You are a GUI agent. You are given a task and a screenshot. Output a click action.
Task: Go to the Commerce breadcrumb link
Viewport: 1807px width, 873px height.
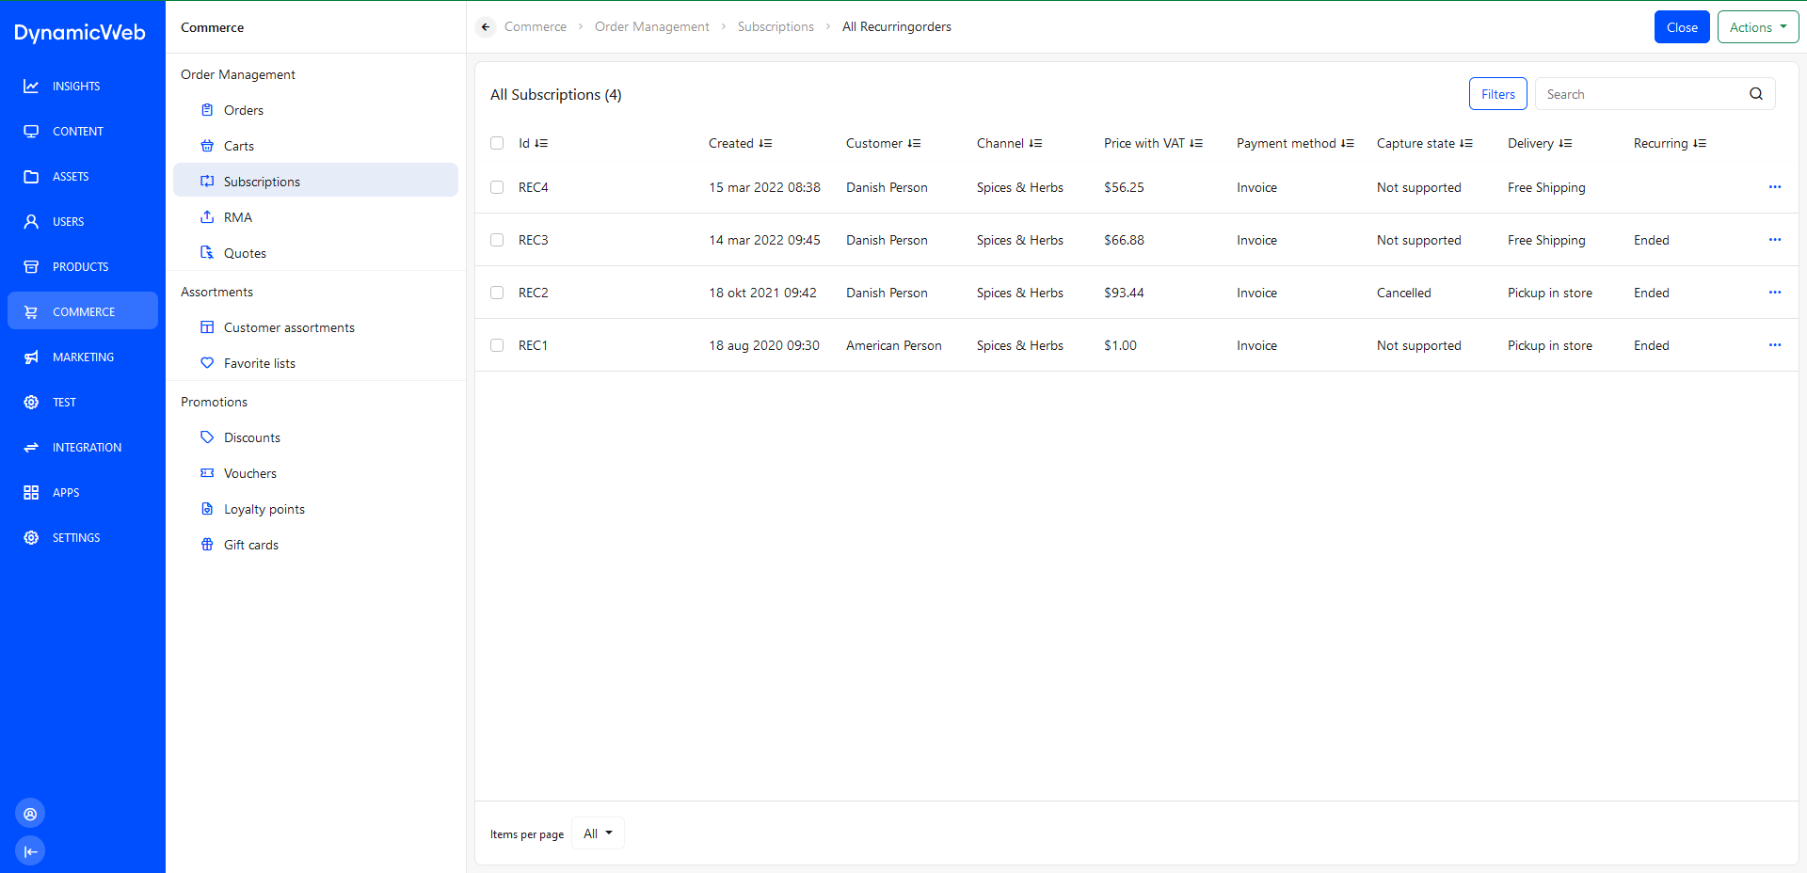[x=536, y=26]
